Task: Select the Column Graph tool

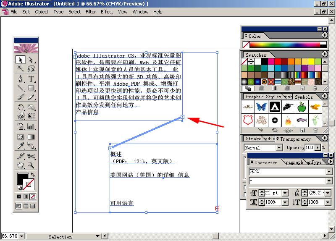Action: click(x=31, y=126)
